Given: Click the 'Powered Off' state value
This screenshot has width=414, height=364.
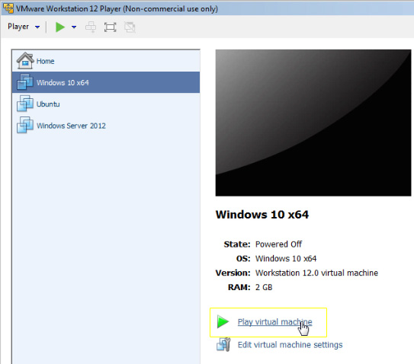Looking at the screenshot, I should point(278,244).
